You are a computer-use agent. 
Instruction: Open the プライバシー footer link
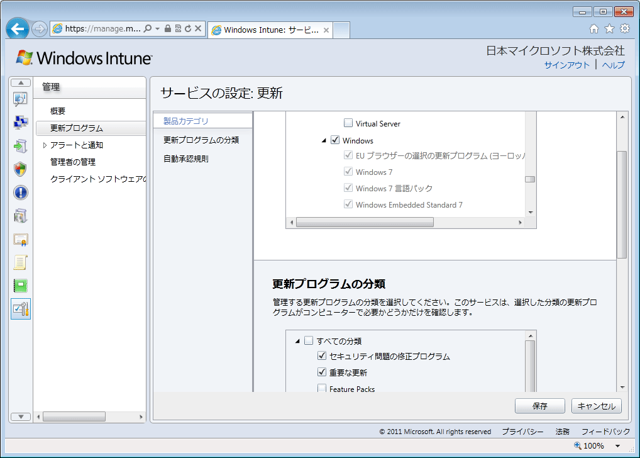(522, 432)
